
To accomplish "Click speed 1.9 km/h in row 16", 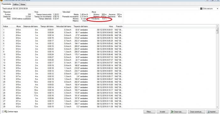I will pyautogui.click(x=68, y=71).
